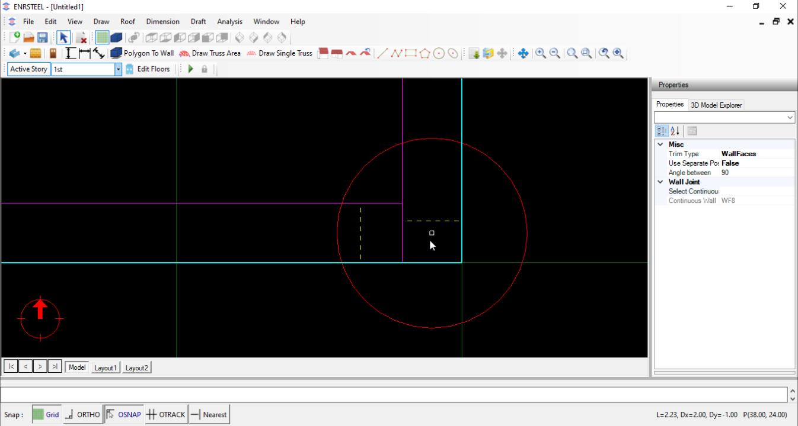The image size is (798, 426).
Task: Click the Save file icon
Action: pyautogui.click(x=43, y=37)
